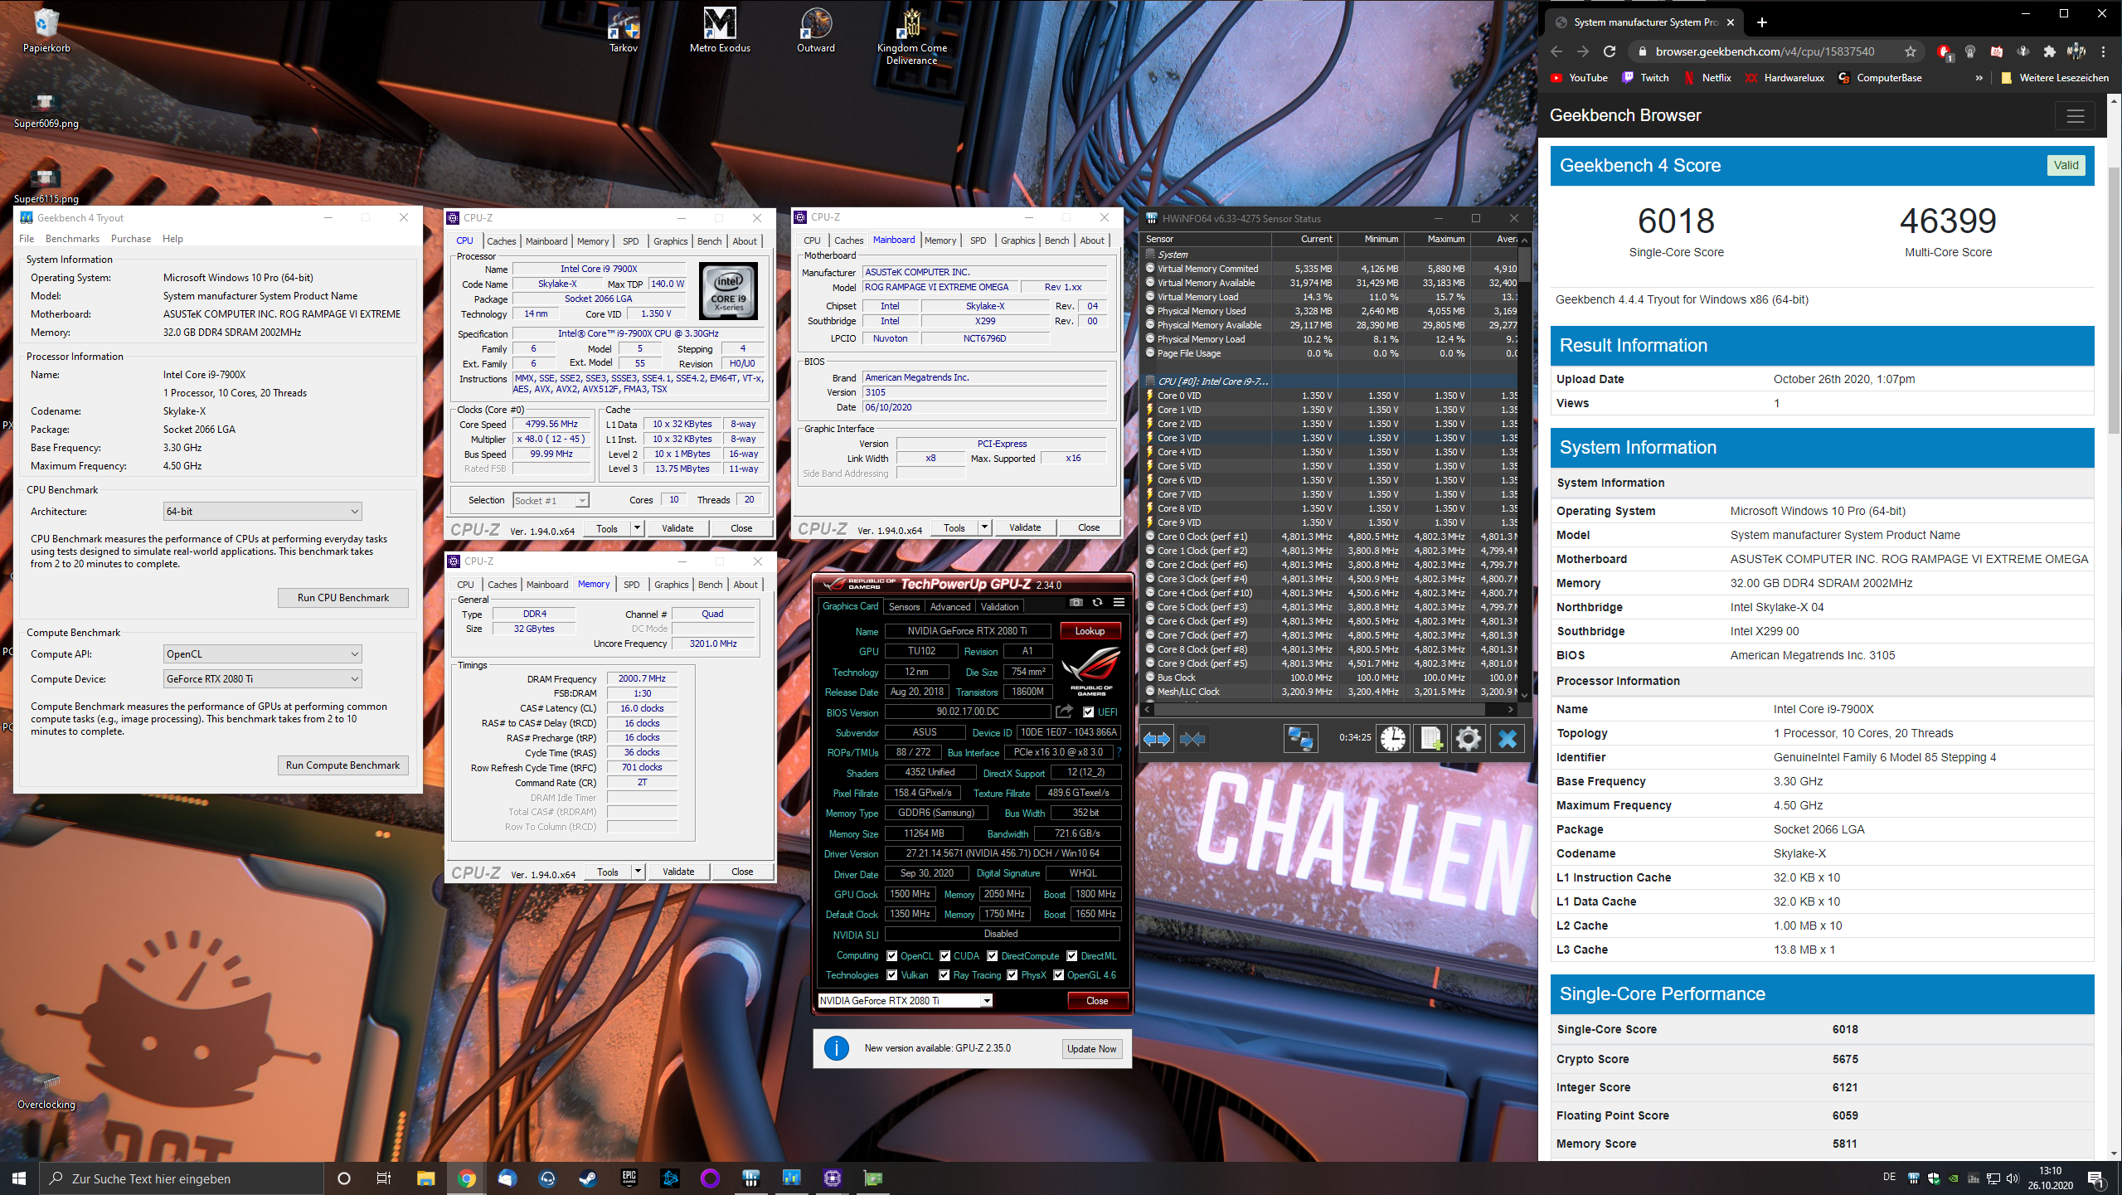Open Compute API OpenCL dropdown
Screen dimensions: 2122x1195
pos(262,653)
